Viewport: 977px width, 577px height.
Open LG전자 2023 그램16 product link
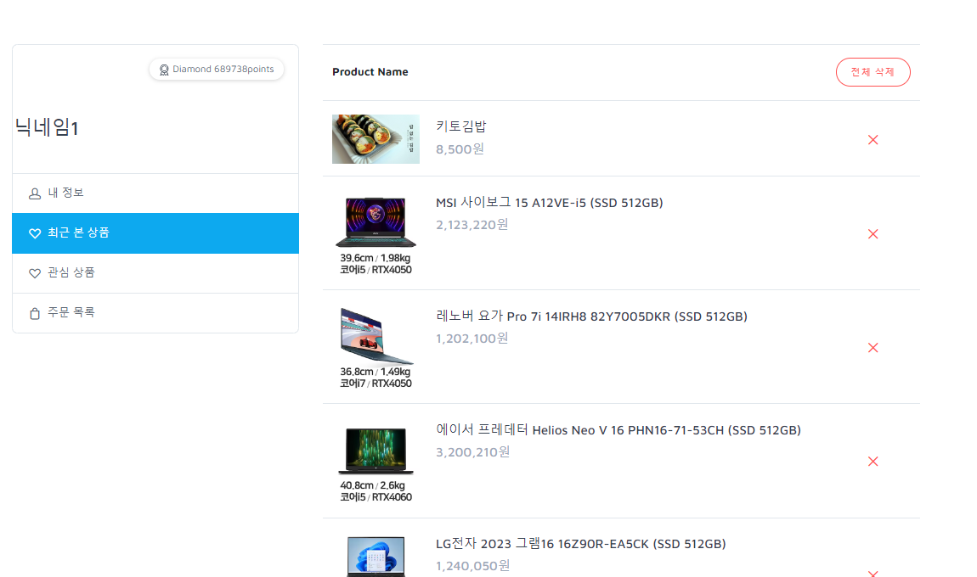pos(581,544)
